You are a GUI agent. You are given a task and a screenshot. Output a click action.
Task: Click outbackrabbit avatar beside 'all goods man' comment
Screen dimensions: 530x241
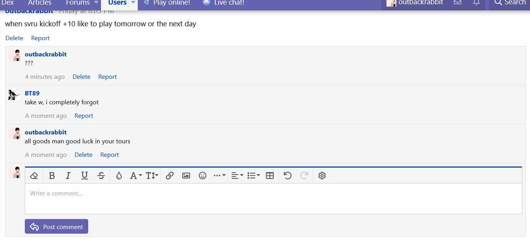pos(14,133)
